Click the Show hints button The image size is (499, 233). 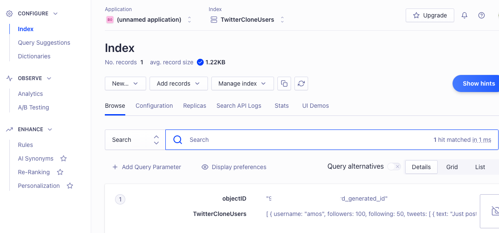click(x=478, y=83)
